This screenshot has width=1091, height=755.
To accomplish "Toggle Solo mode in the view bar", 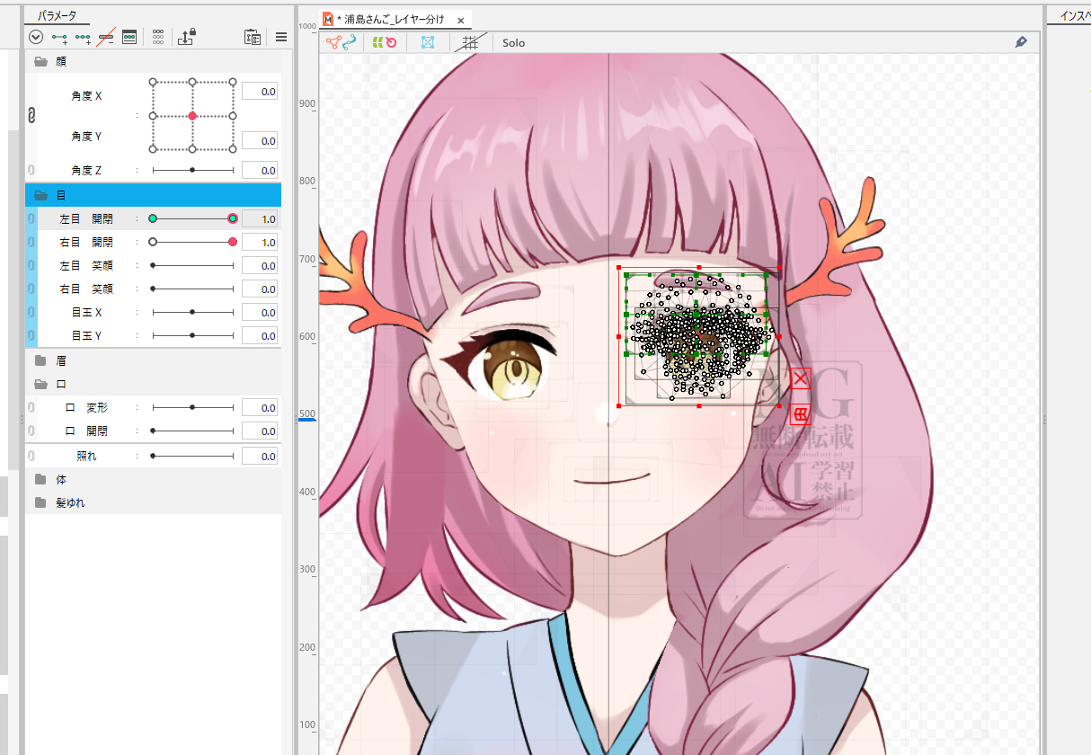I will [x=512, y=42].
